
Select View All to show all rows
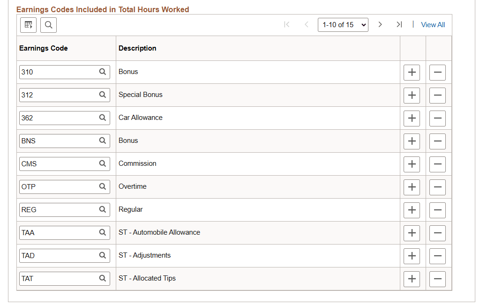tap(433, 24)
